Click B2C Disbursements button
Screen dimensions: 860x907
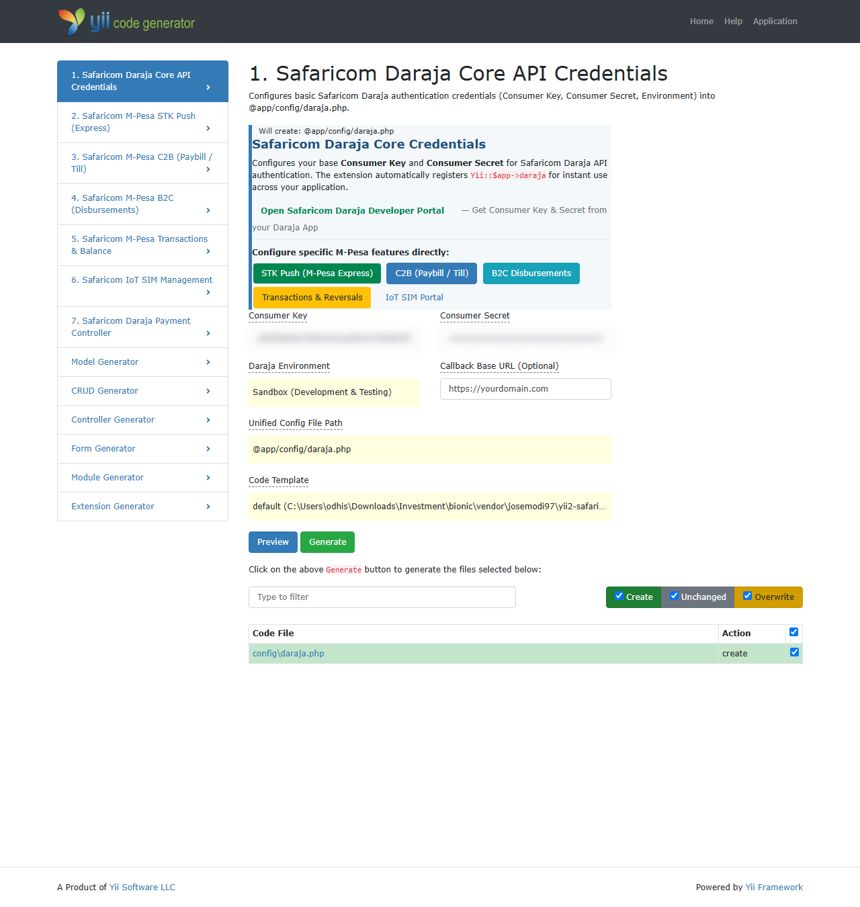[x=531, y=273]
